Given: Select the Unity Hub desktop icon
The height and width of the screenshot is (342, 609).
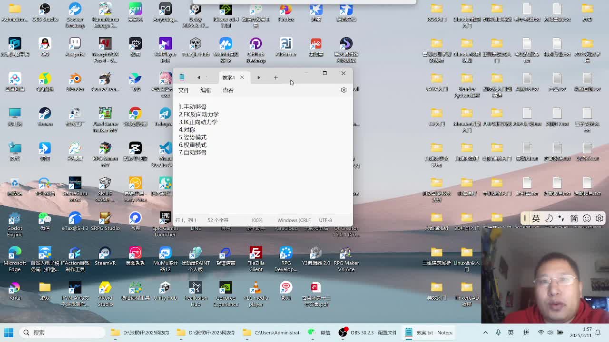Looking at the screenshot, I should [165, 291].
